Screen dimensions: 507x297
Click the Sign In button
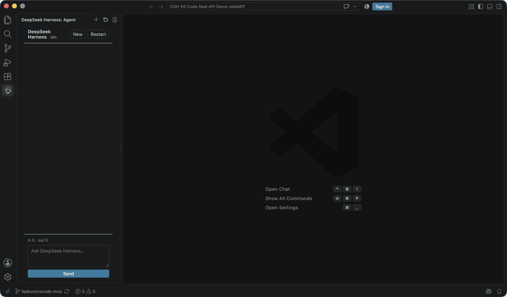[x=382, y=6]
